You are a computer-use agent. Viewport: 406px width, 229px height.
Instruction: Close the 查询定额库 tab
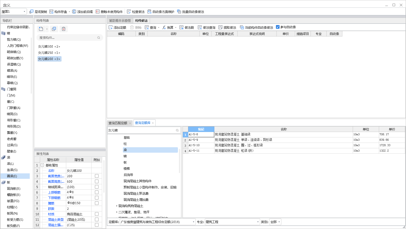point(153,123)
